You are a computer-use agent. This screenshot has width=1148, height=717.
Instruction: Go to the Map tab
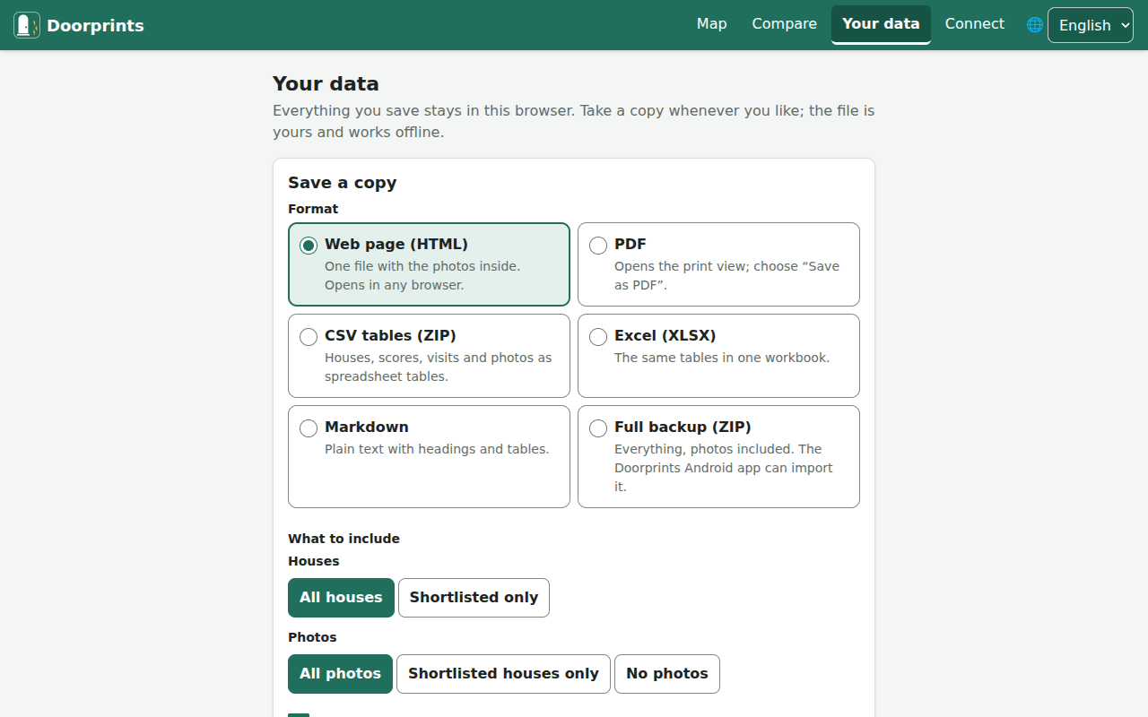click(x=711, y=24)
